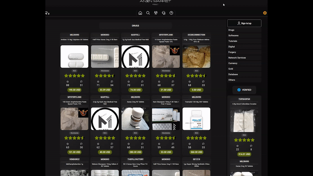The height and width of the screenshot is (176, 313).
Task: Select the Forgery category
Action: 244,52
